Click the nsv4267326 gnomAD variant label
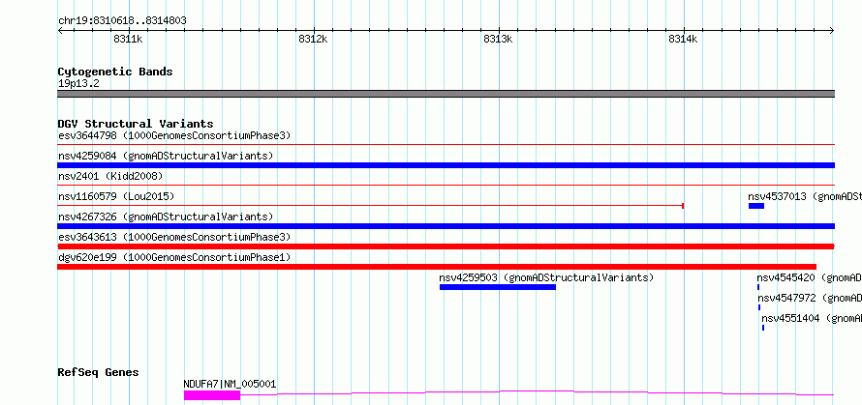 (x=166, y=217)
